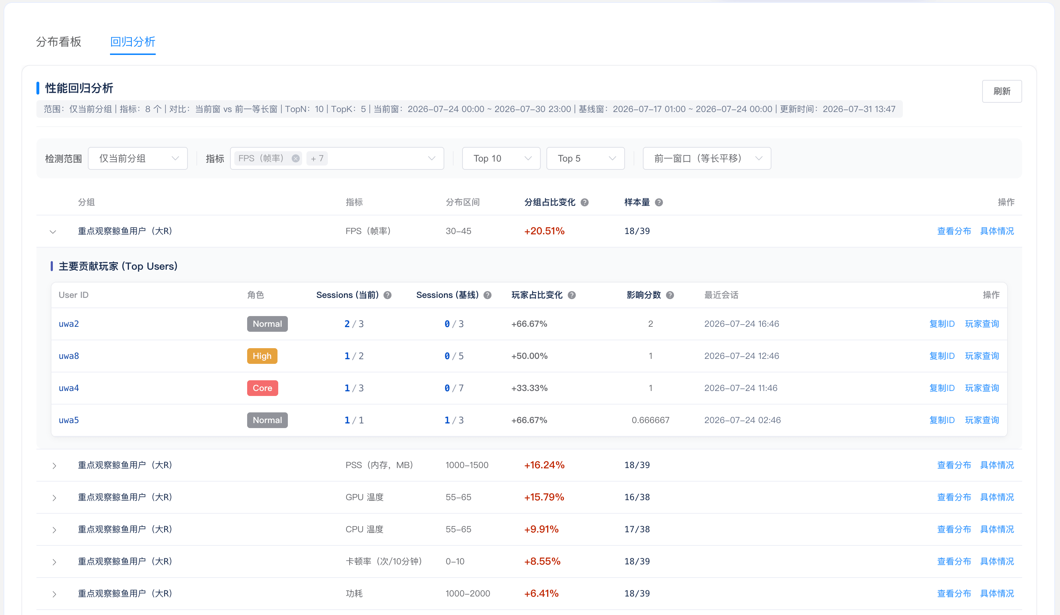Click the +7 more metrics tag
1060x615 pixels.
[x=317, y=158]
